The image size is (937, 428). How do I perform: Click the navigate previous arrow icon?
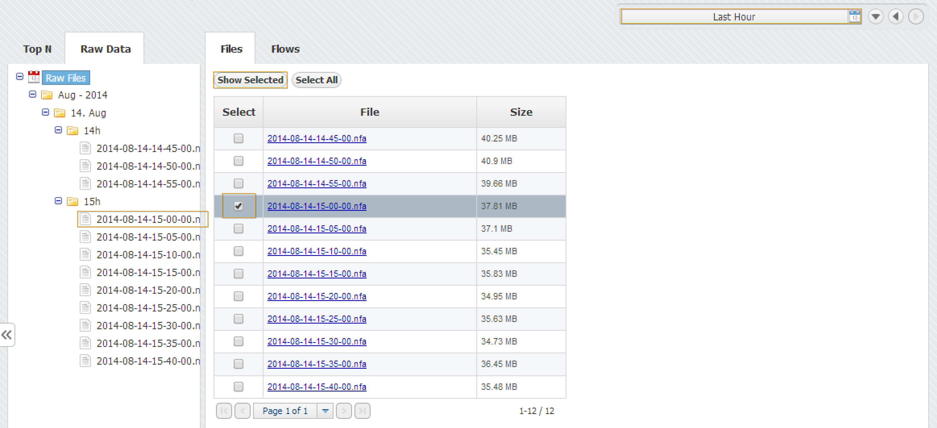point(894,17)
